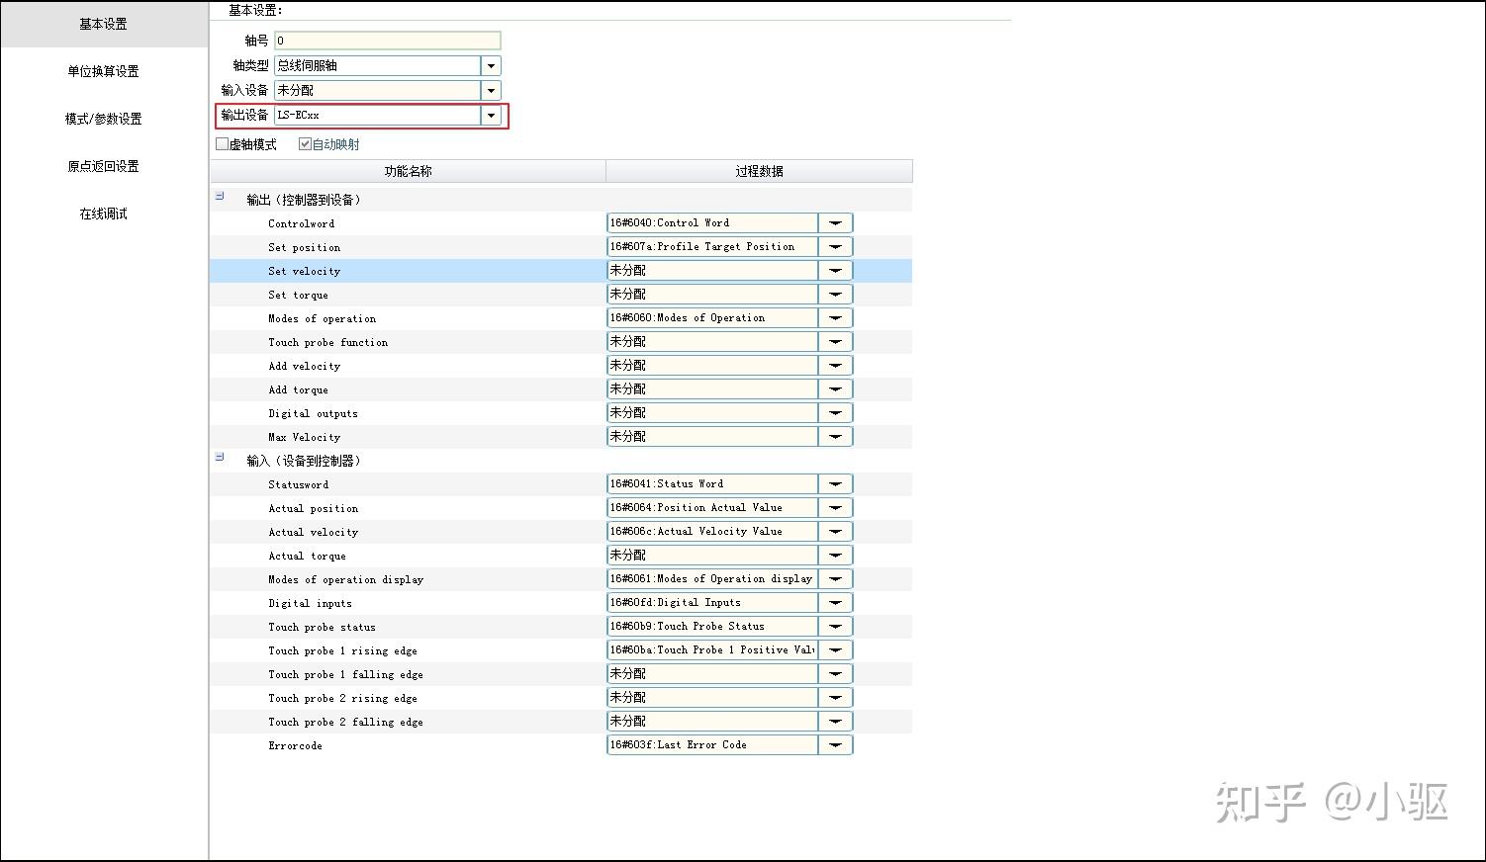
Task: Open Set position process data dropdown
Action: click(x=835, y=247)
